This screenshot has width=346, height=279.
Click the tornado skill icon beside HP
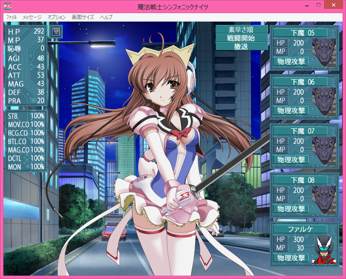(x=56, y=32)
